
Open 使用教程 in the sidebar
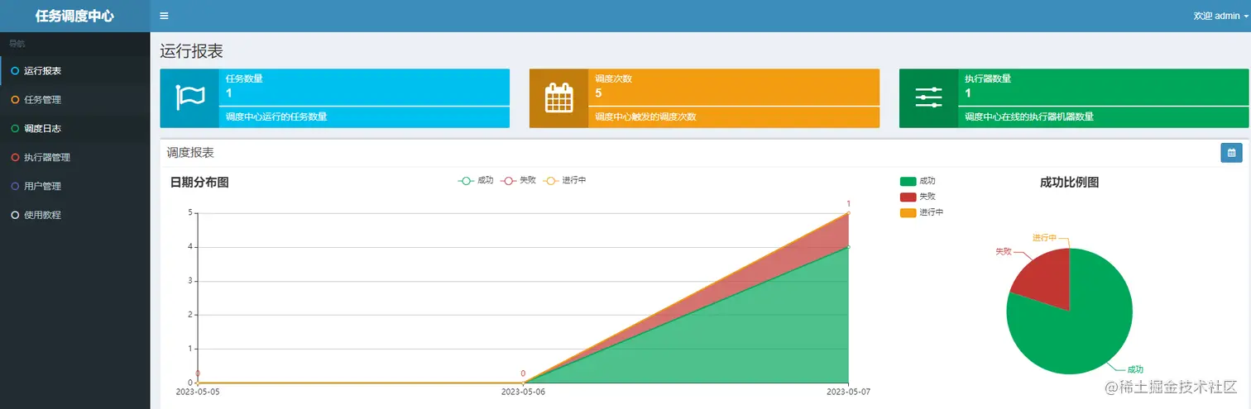pos(75,215)
